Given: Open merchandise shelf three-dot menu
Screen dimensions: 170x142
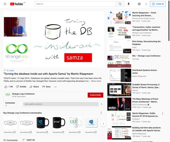Looking at the screenshot, I should pos(101,113).
